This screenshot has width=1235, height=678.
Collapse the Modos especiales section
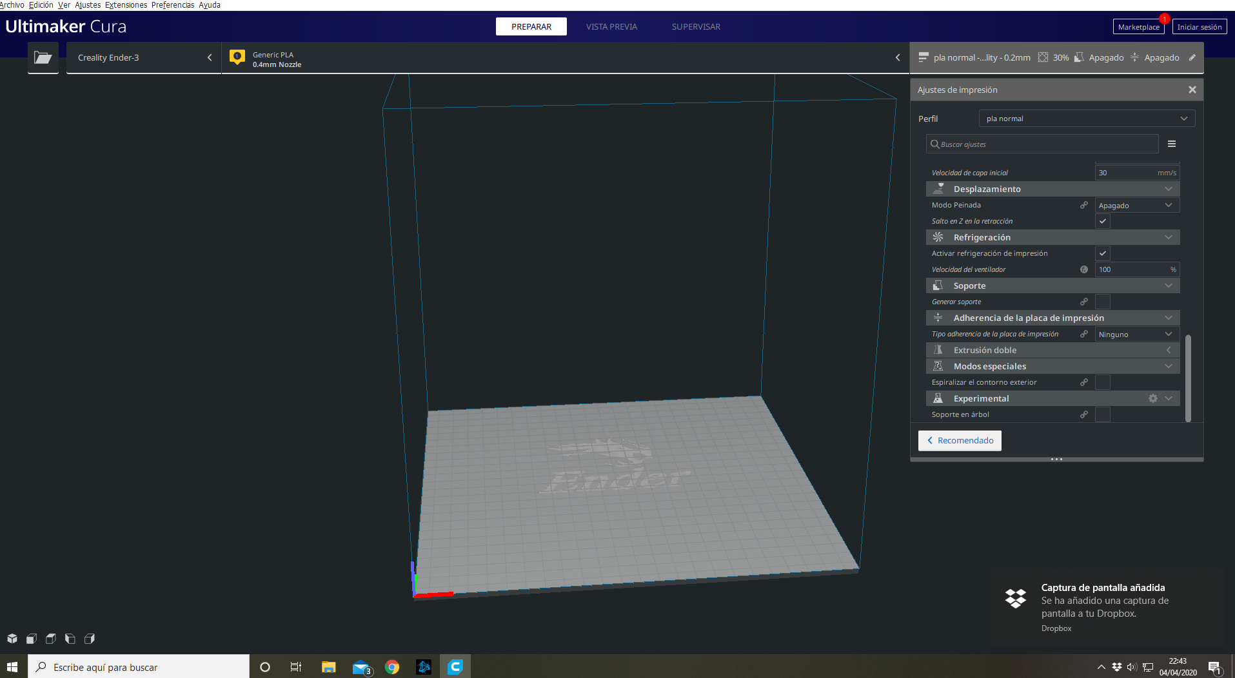coord(1053,366)
